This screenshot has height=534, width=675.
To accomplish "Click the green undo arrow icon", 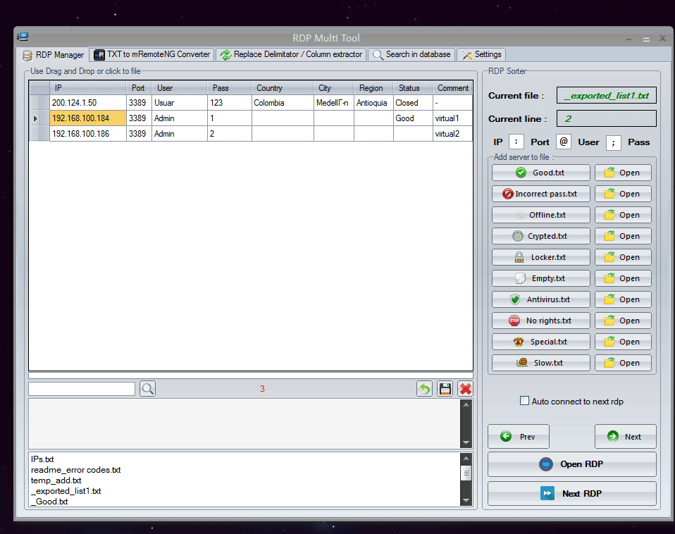I will point(424,389).
